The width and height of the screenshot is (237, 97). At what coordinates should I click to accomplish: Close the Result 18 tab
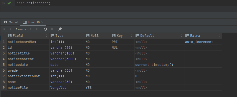click(x=42, y=22)
